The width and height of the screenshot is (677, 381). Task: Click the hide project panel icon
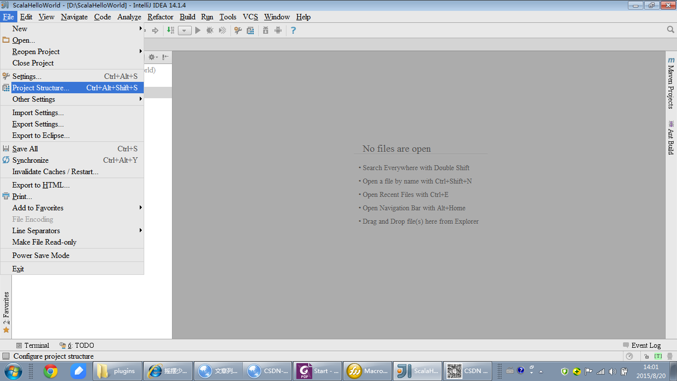pyautogui.click(x=166, y=57)
